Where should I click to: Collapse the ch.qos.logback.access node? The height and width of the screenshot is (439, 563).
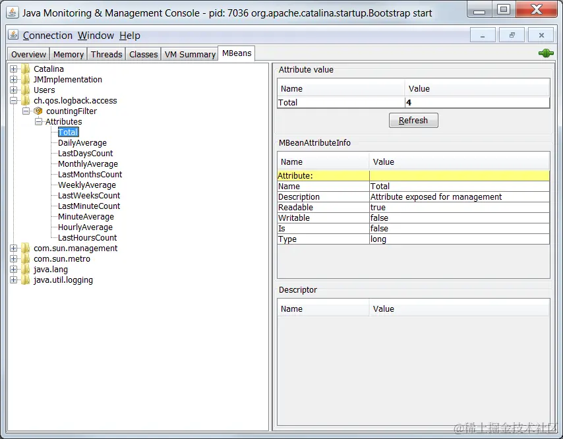click(15, 100)
